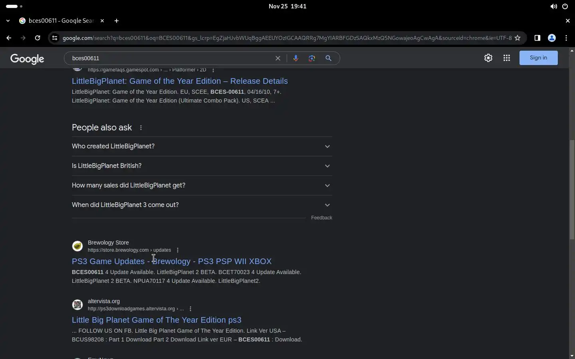This screenshot has width=575, height=359.
Task: Click the Brewology Store favicon
Action: tap(77, 246)
